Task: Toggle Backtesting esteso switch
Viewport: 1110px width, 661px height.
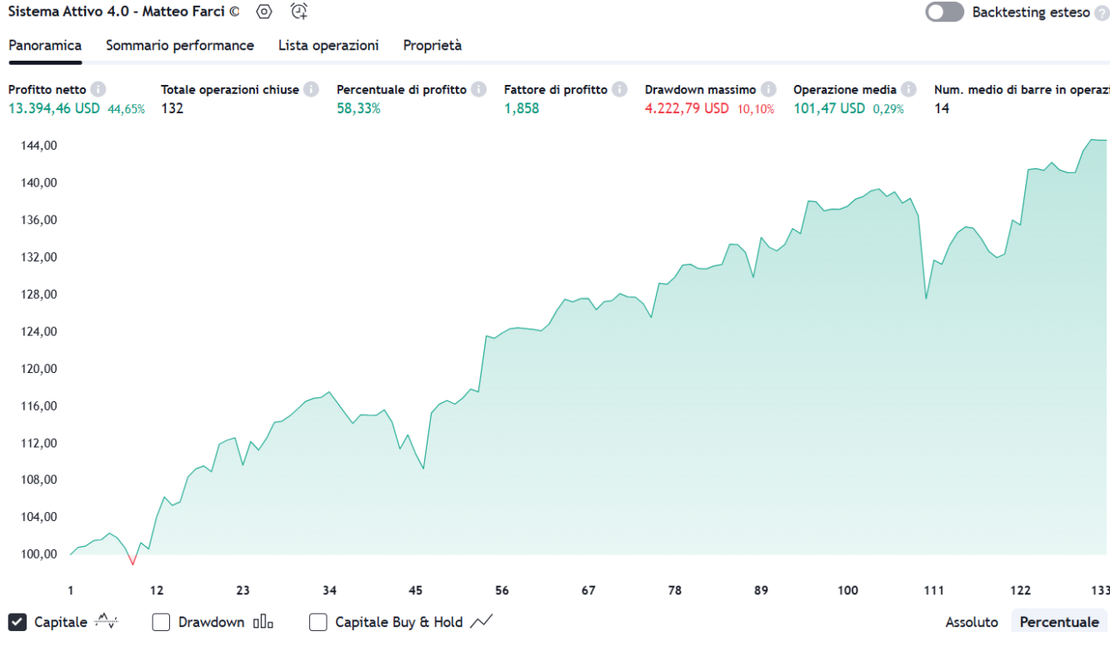Action: 944,12
